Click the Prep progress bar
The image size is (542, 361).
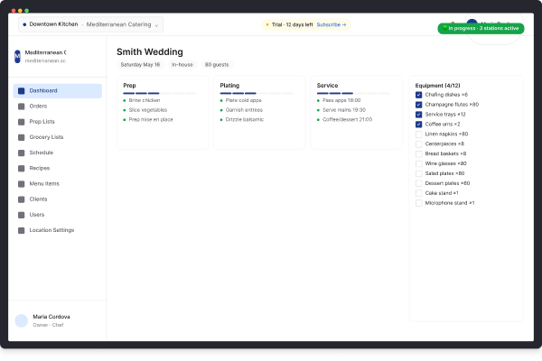[160, 93]
